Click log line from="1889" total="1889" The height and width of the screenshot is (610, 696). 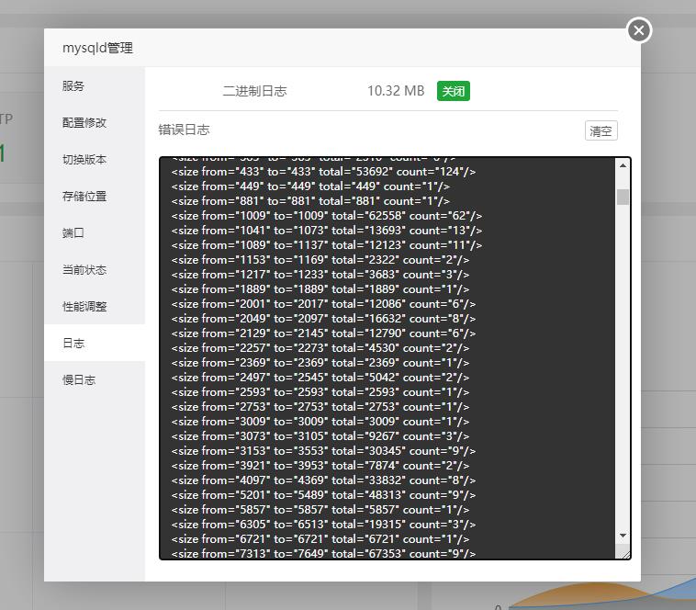320,289
